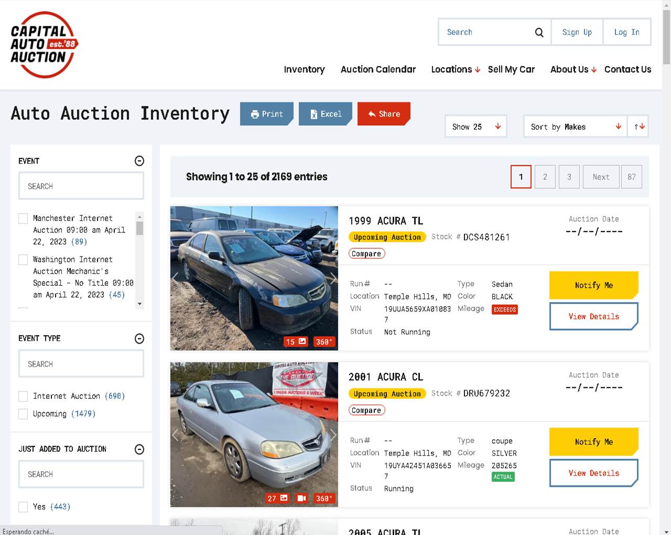Image resolution: width=671 pixels, height=535 pixels.
Task: Toggle the sort direction arrows icon
Action: [x=639, y=127]
